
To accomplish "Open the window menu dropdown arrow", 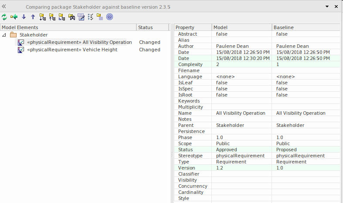I will (327, 7).
